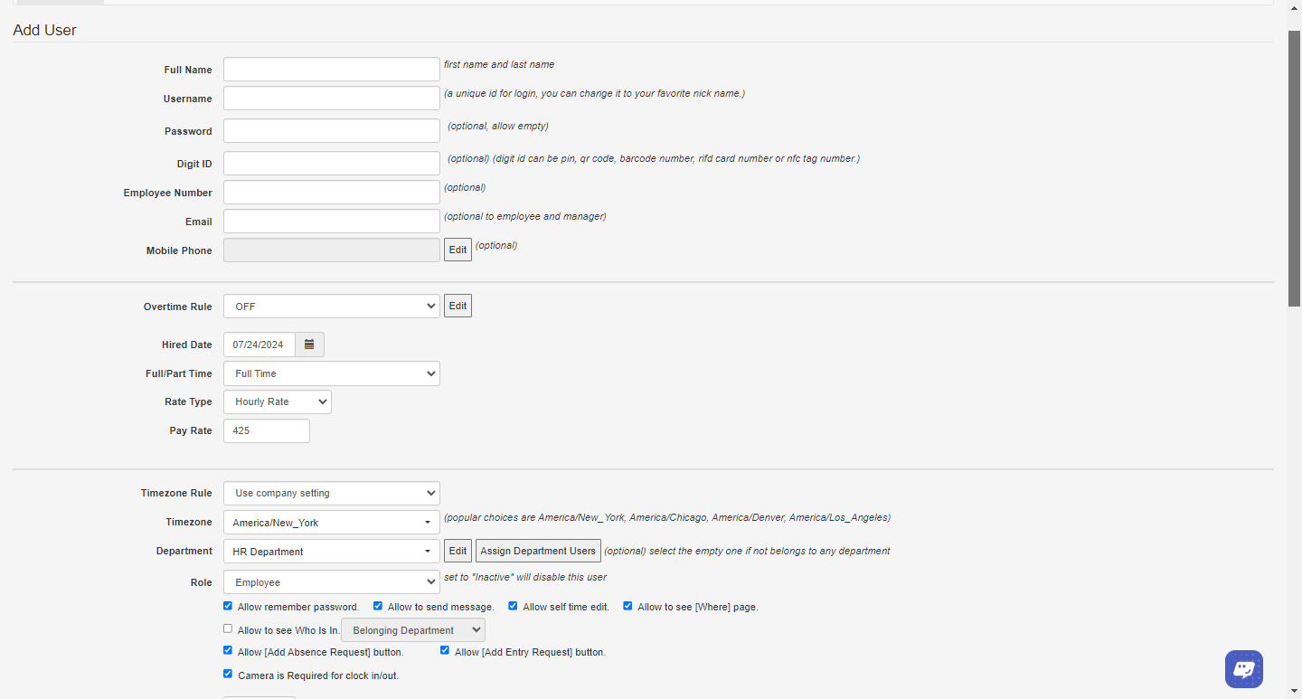Open the Full/Part Time dropdown
The height and width of the screenshot is (699, 1302).
click(331, 373)
